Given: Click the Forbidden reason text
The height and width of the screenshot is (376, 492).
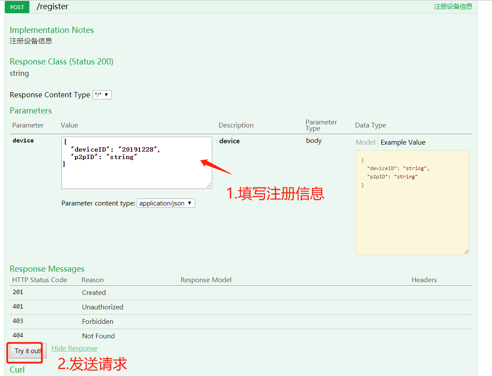Looking at the screenshot, I should (98, 321).
